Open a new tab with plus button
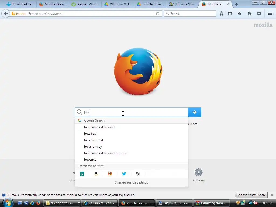 (237, 4)
